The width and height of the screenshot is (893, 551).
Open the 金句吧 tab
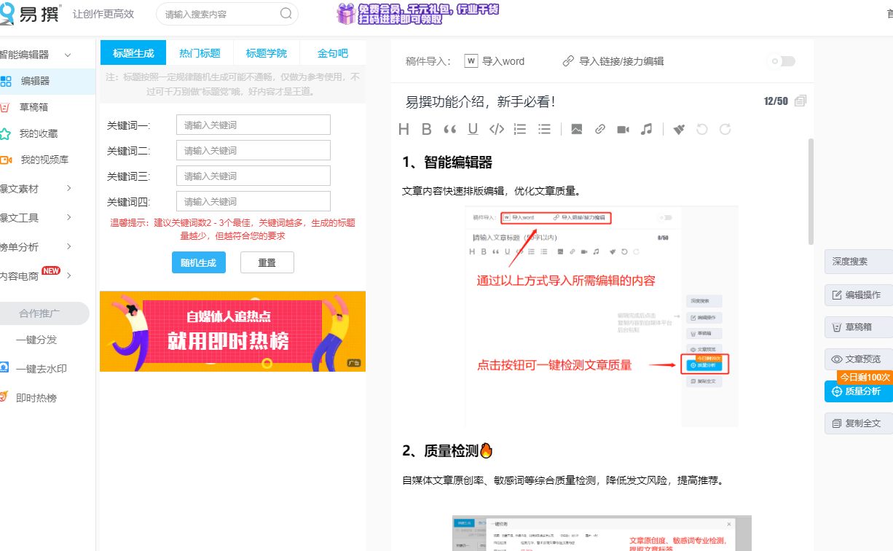pyautogui.click(x=333, y=52)
